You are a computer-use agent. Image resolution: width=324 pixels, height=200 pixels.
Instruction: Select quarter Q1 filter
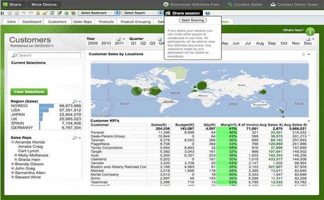point(135,44)
